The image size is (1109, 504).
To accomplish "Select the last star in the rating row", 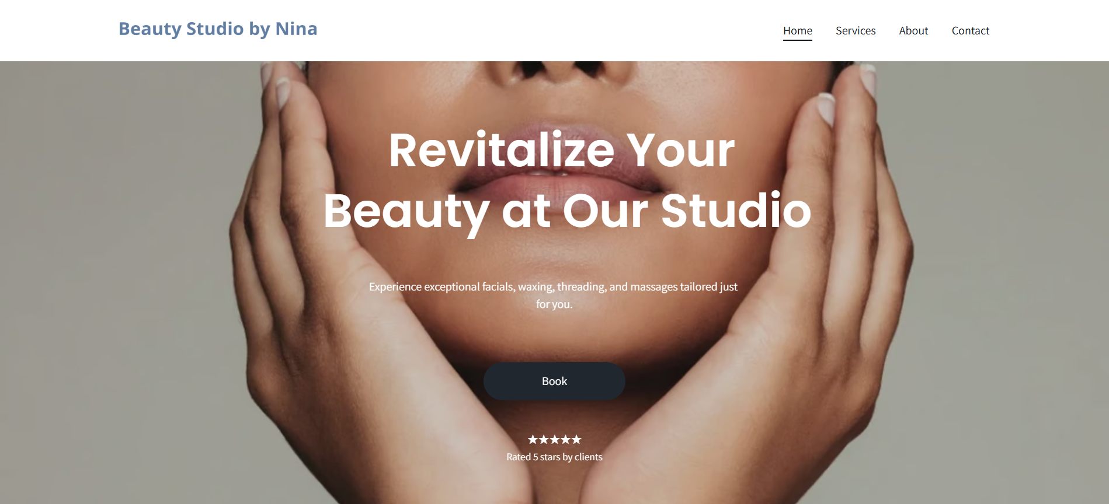I will pyautogui.click(x=576, y=439).
